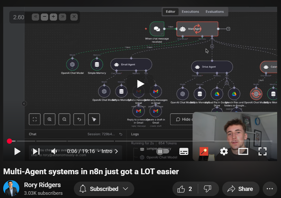
Task: Click the 3.03K subscribers text
Action: pos(43,193)
